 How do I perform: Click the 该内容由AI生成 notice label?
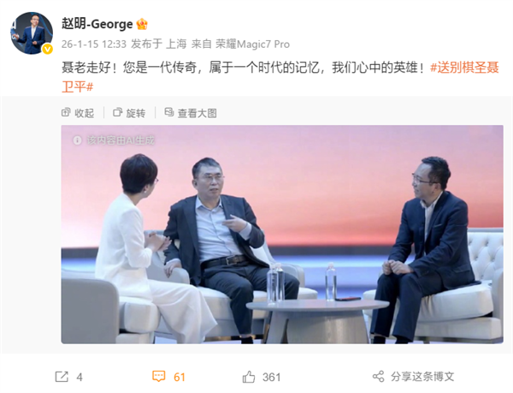tap(121, 140)
